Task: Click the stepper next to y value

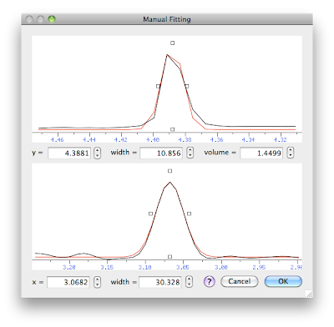Action: click(x=97, y=153)
